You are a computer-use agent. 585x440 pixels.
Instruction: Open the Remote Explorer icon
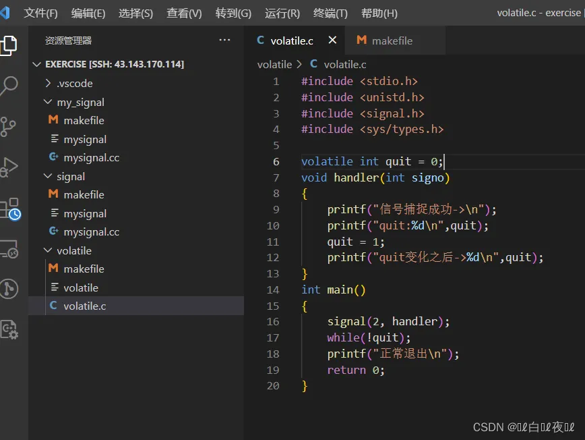9,249
